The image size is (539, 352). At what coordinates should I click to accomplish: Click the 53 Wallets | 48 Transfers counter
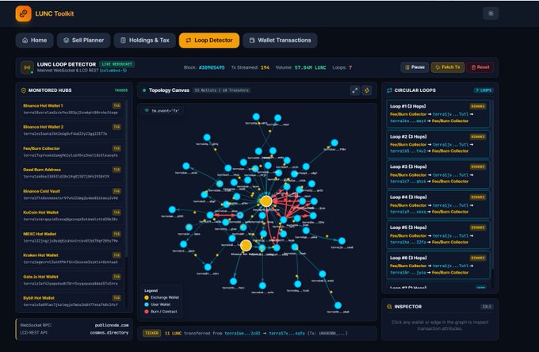tap(221, 90)
